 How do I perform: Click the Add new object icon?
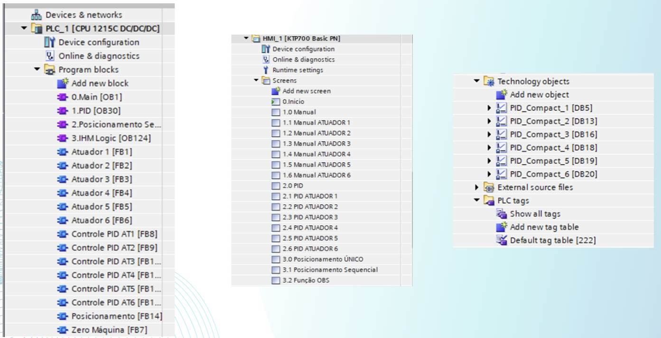[502, 95]
